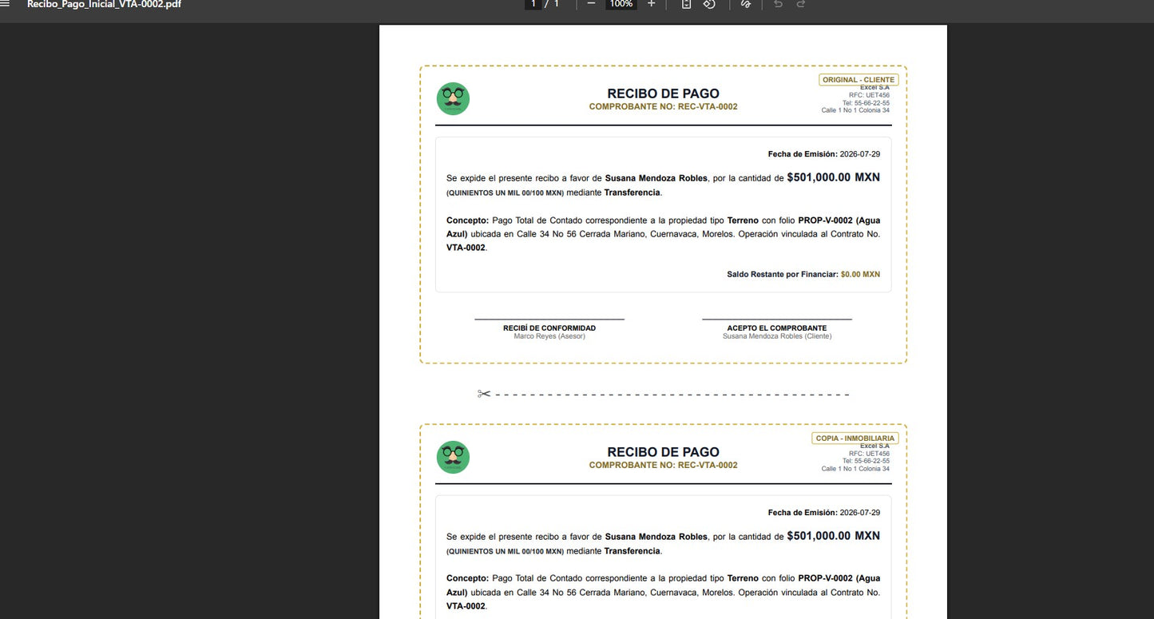This screenshot has height=619, width=1154.
Task: Click Terreno property type on copy receipt
Action: 743,578
